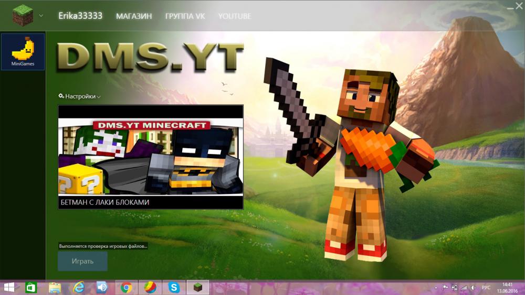Image resolution: width=525 pixels, height=295 pixels.
Task: Click the Minecraft grass block logo
Action: click(23, 15)
